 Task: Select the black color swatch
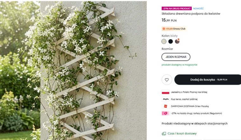[171, 41]
